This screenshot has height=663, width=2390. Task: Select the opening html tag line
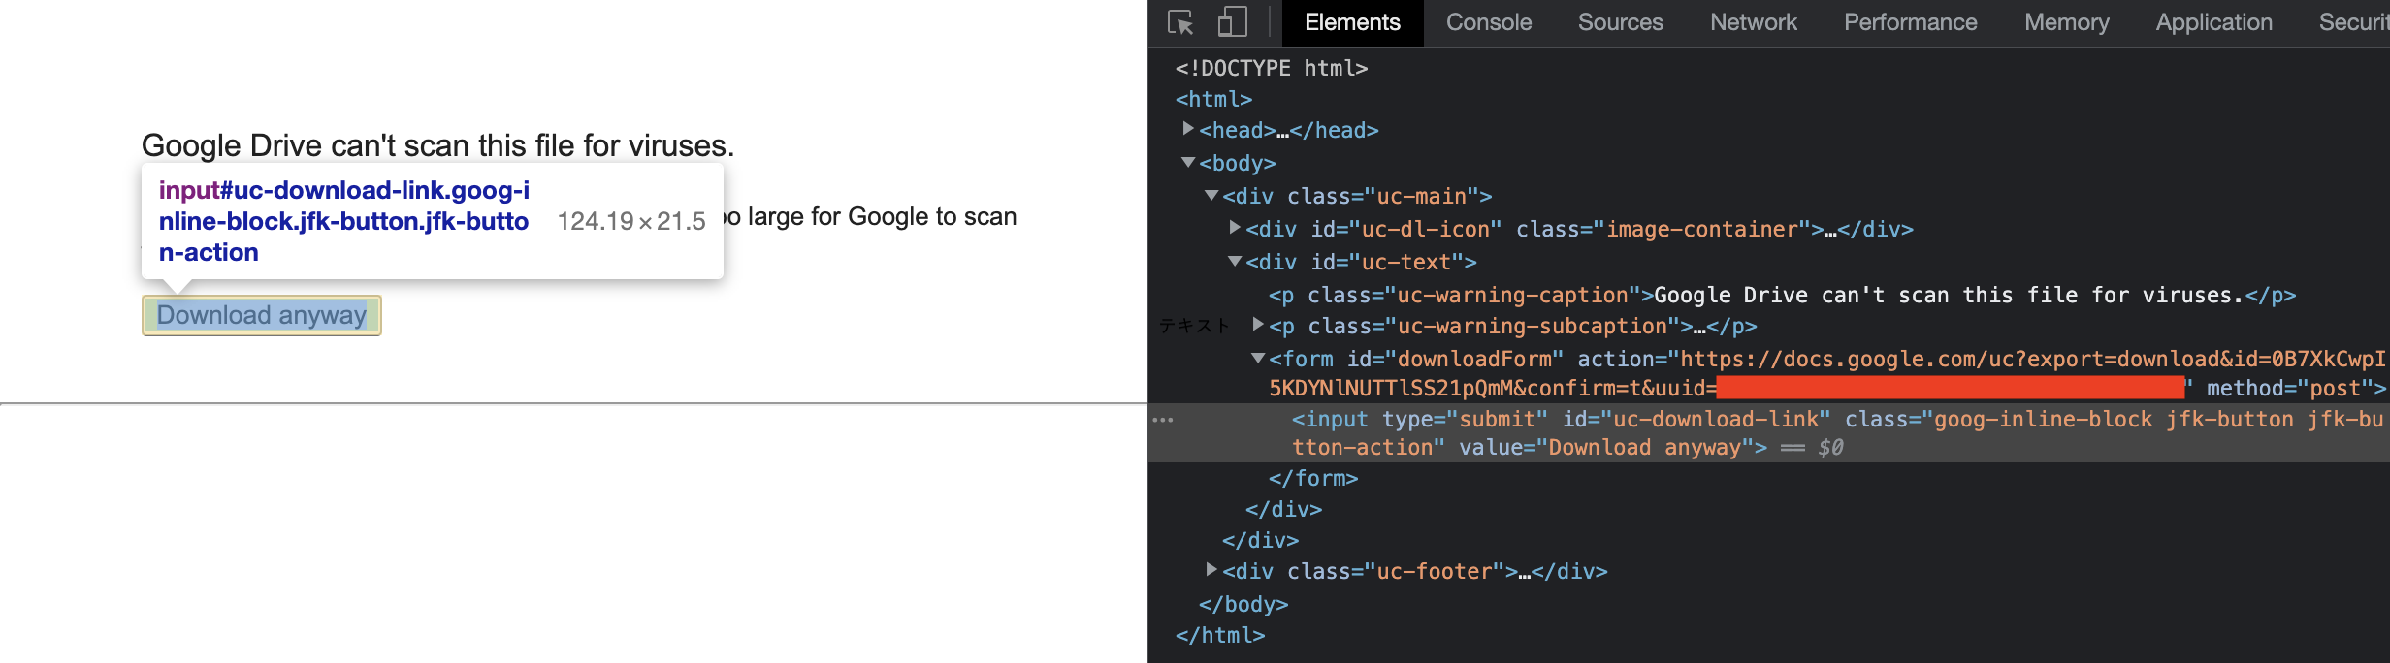[x=1214, y=99]
